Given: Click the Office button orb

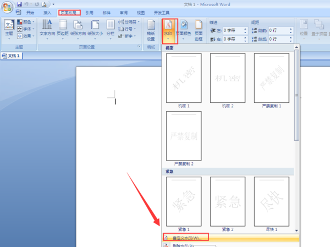Looking at the screenshot, I should [7, 7].
